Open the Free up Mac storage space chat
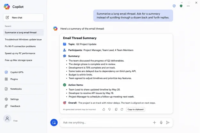This screenshot has height=133, width=200. 19,60
